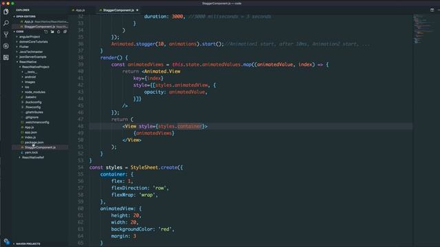Click 'Animated.stagger' on line 36

[x=133, y=44]
